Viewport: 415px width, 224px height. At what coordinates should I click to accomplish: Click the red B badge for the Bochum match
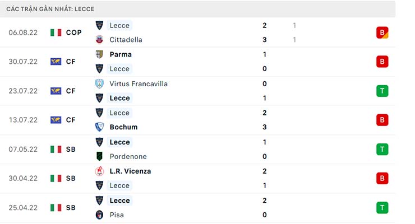382,120
